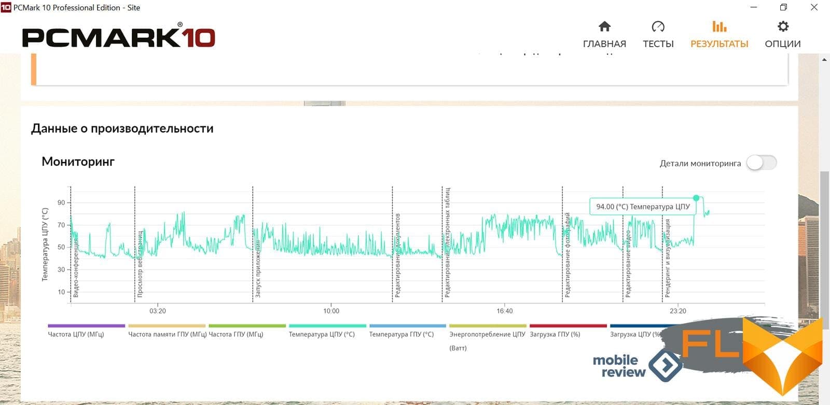Click the Редактирование документов marker line

coord(393,244)
